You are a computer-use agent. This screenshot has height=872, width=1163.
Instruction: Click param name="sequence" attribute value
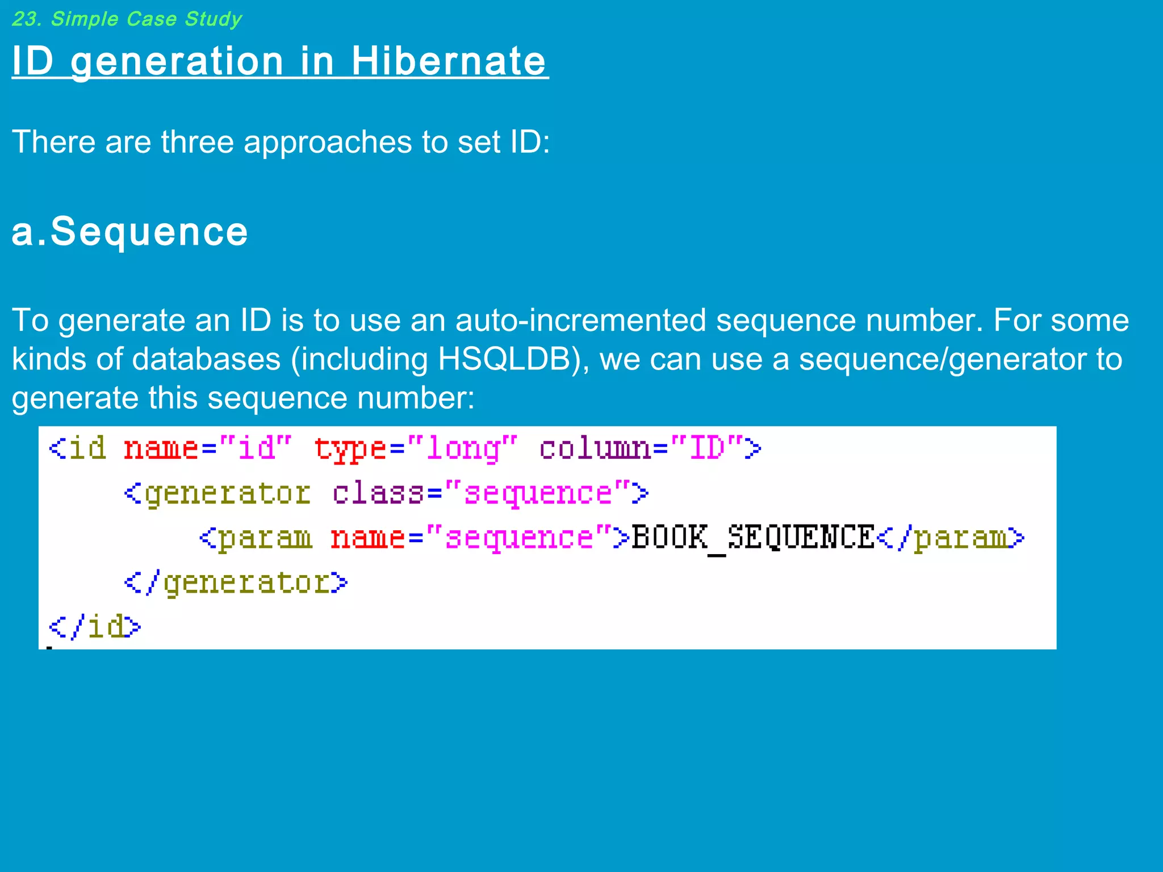[519, 538]
